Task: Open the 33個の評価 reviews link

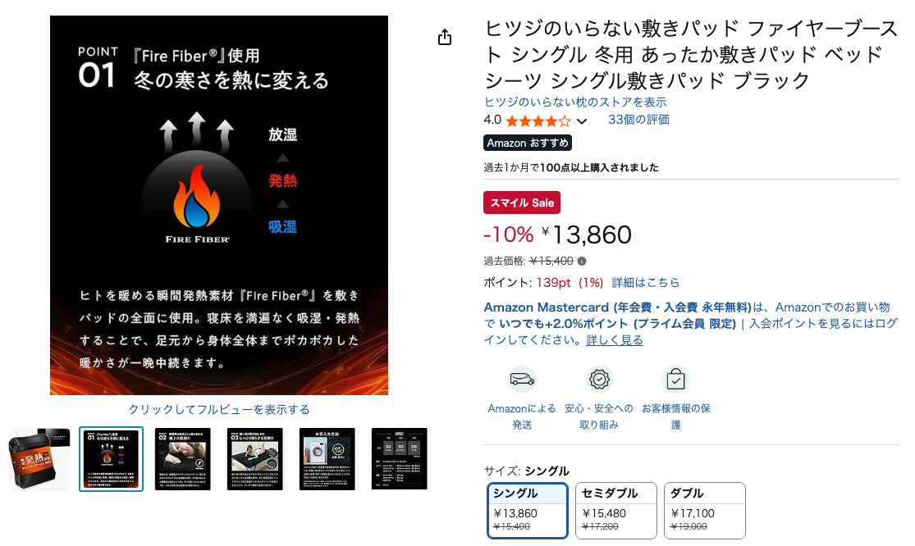Action: pyautogui.click(x=638, y=120)
